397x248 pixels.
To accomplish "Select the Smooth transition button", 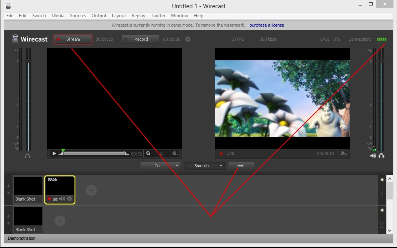I will pos(201,166).
